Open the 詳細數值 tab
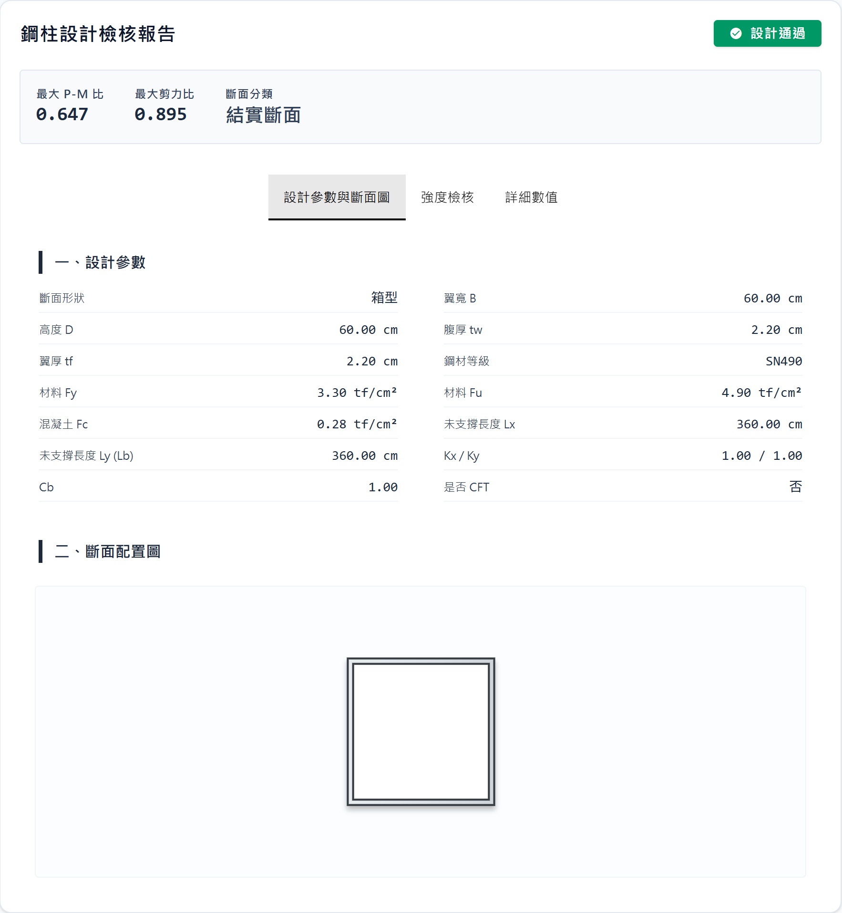The image size is (842, 913). pyautogui.click(x=531, y=197)
